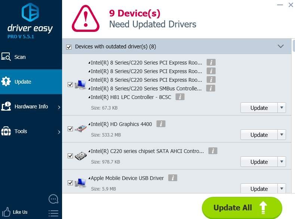Click info icon for C220 SATA AHCI Controller

(213, 151)
